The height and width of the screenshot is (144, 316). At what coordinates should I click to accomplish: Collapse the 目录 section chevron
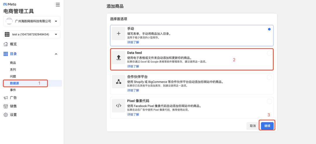click(56, 54)
